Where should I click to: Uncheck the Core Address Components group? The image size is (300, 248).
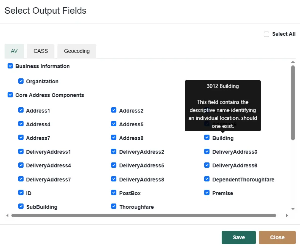tap(10, 95)
